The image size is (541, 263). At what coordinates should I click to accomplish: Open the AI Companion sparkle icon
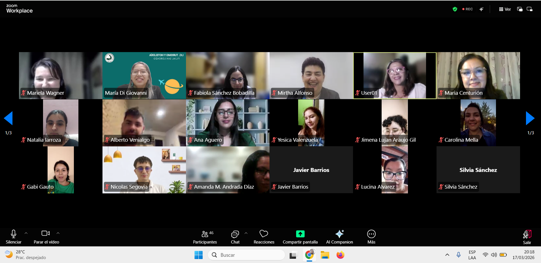tap(339, 234)
